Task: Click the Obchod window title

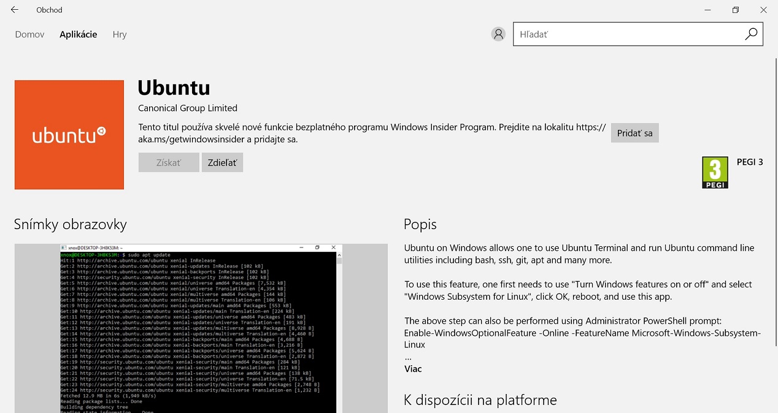Action: [49, 10]
